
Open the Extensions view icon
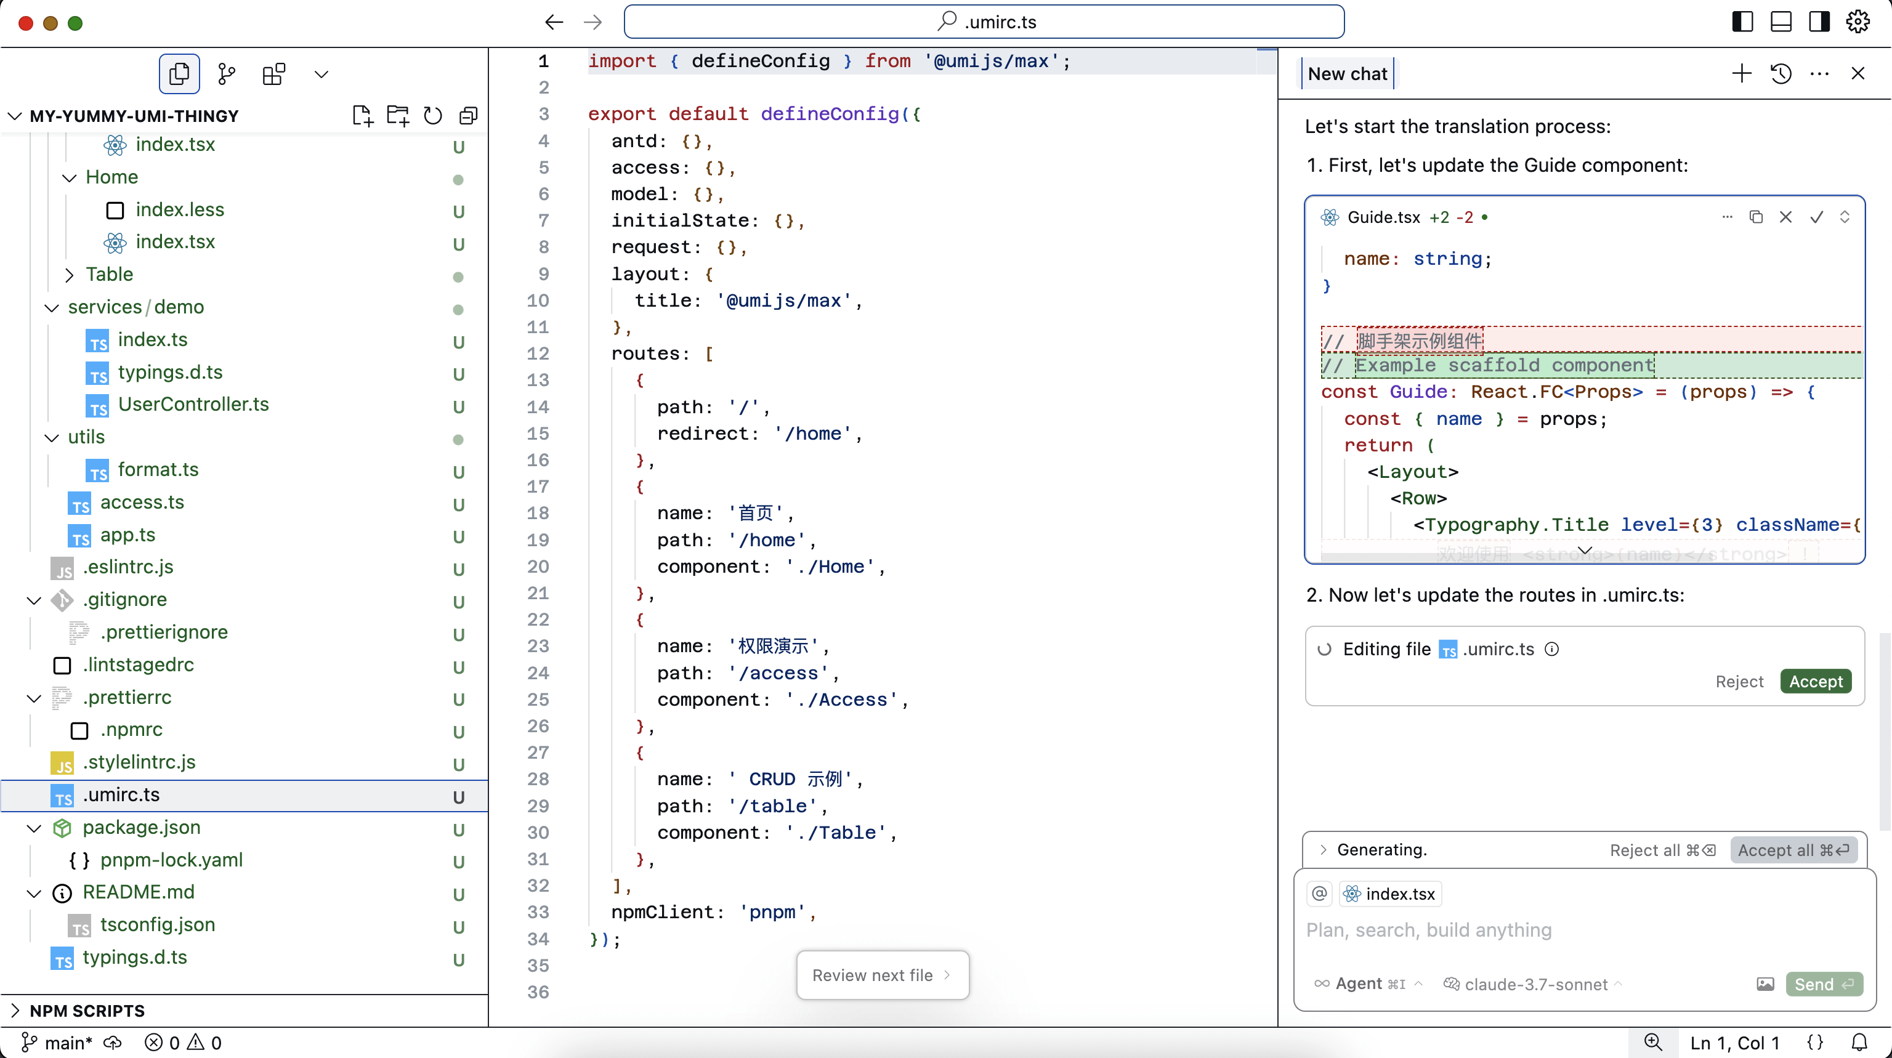[x=274, y=74]
